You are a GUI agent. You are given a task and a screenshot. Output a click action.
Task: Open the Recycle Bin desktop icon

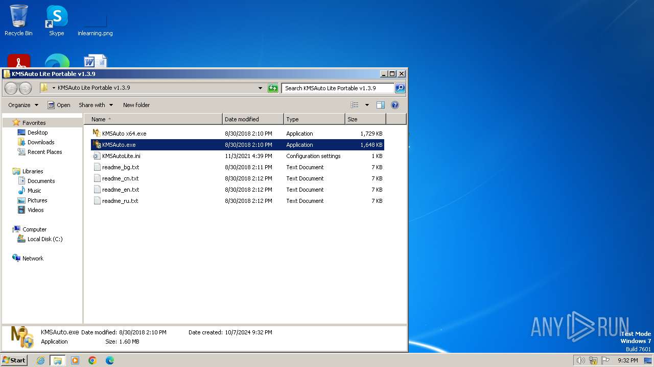pyautogui.click(x=18, y=20)
